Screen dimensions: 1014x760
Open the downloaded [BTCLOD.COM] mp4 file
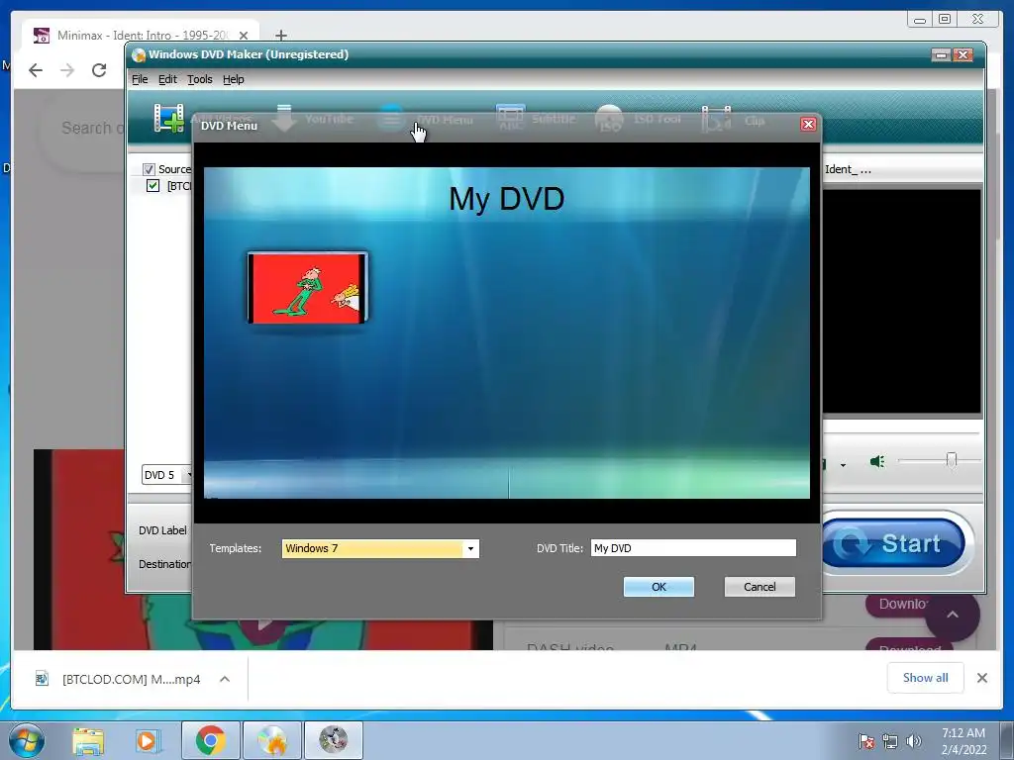pyautogui.click(x=132, y=679)
